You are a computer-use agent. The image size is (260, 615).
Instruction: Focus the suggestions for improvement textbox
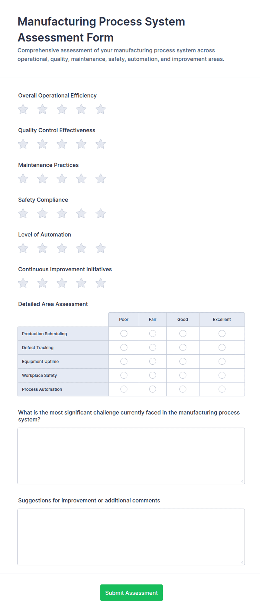(131, 537)
